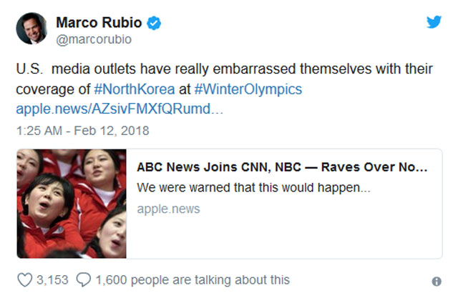
Task: Click the apple.news domain in the card
Action: pyautogui.click(x=168, y=209)
